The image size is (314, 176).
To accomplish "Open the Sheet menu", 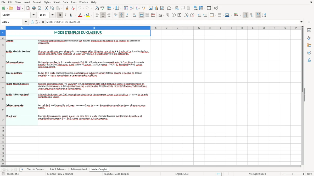I will coord(57,2).
